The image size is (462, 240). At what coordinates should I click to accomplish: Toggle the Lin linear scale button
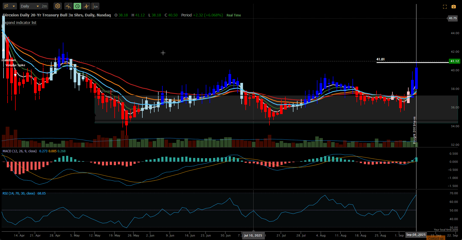[95, 6]
